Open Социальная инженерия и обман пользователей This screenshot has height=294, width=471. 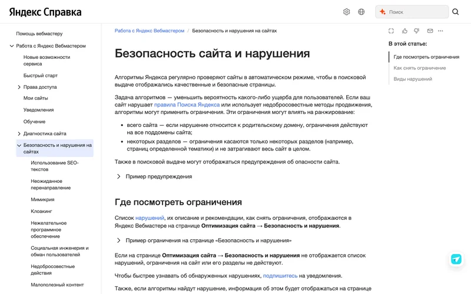pos(59,251)
